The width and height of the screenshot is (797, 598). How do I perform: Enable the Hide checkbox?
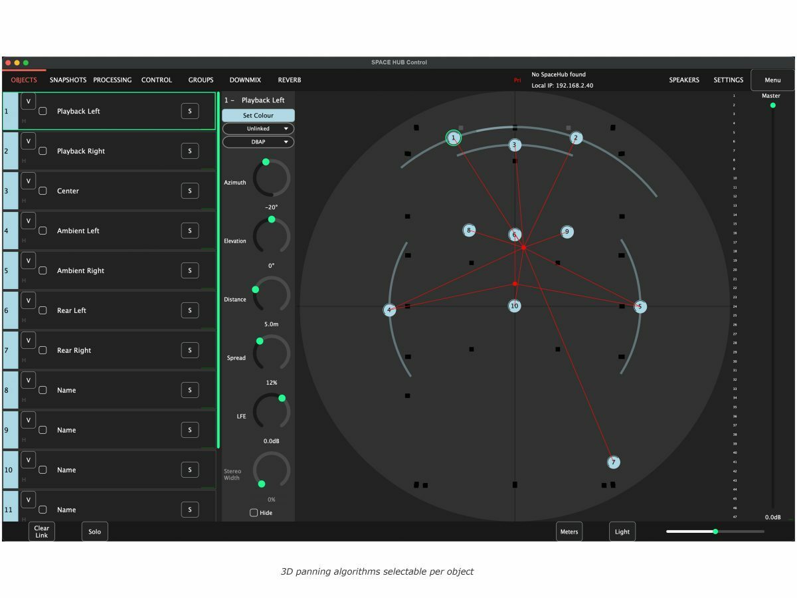pos(254,513)
